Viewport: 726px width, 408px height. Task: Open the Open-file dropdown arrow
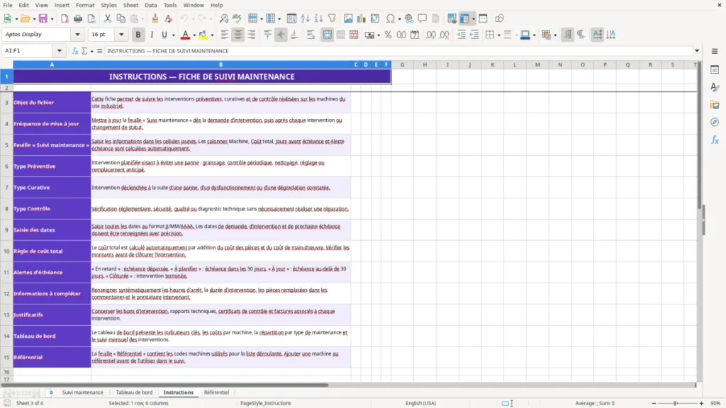click(x=34, y=19)
